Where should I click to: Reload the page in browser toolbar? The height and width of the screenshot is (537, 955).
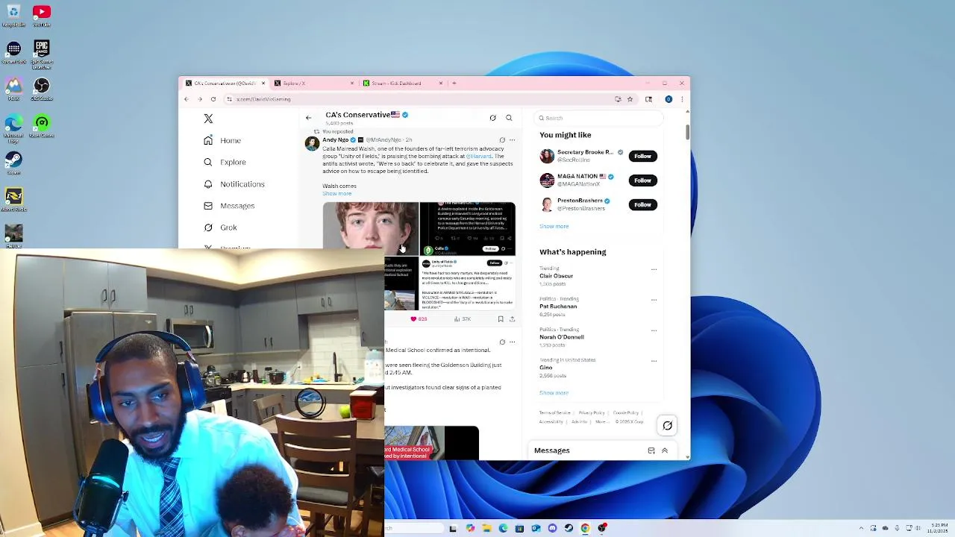213,99
